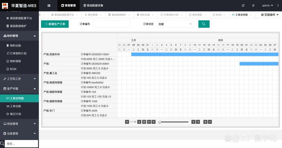Click the Gantt jump-to-end right arrow
This screenshot has width=282, height=148.
(198, 122)
